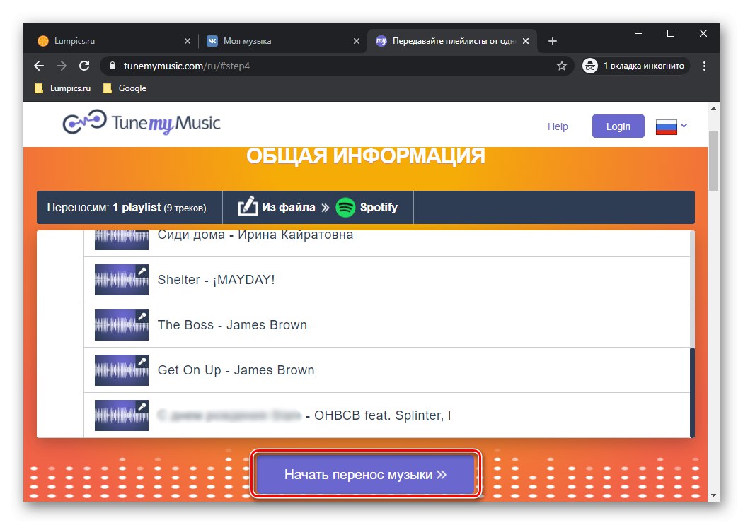Click the TuneMyMusic logo
Viewport: 743px width, 525px height.
coord(139,124)
